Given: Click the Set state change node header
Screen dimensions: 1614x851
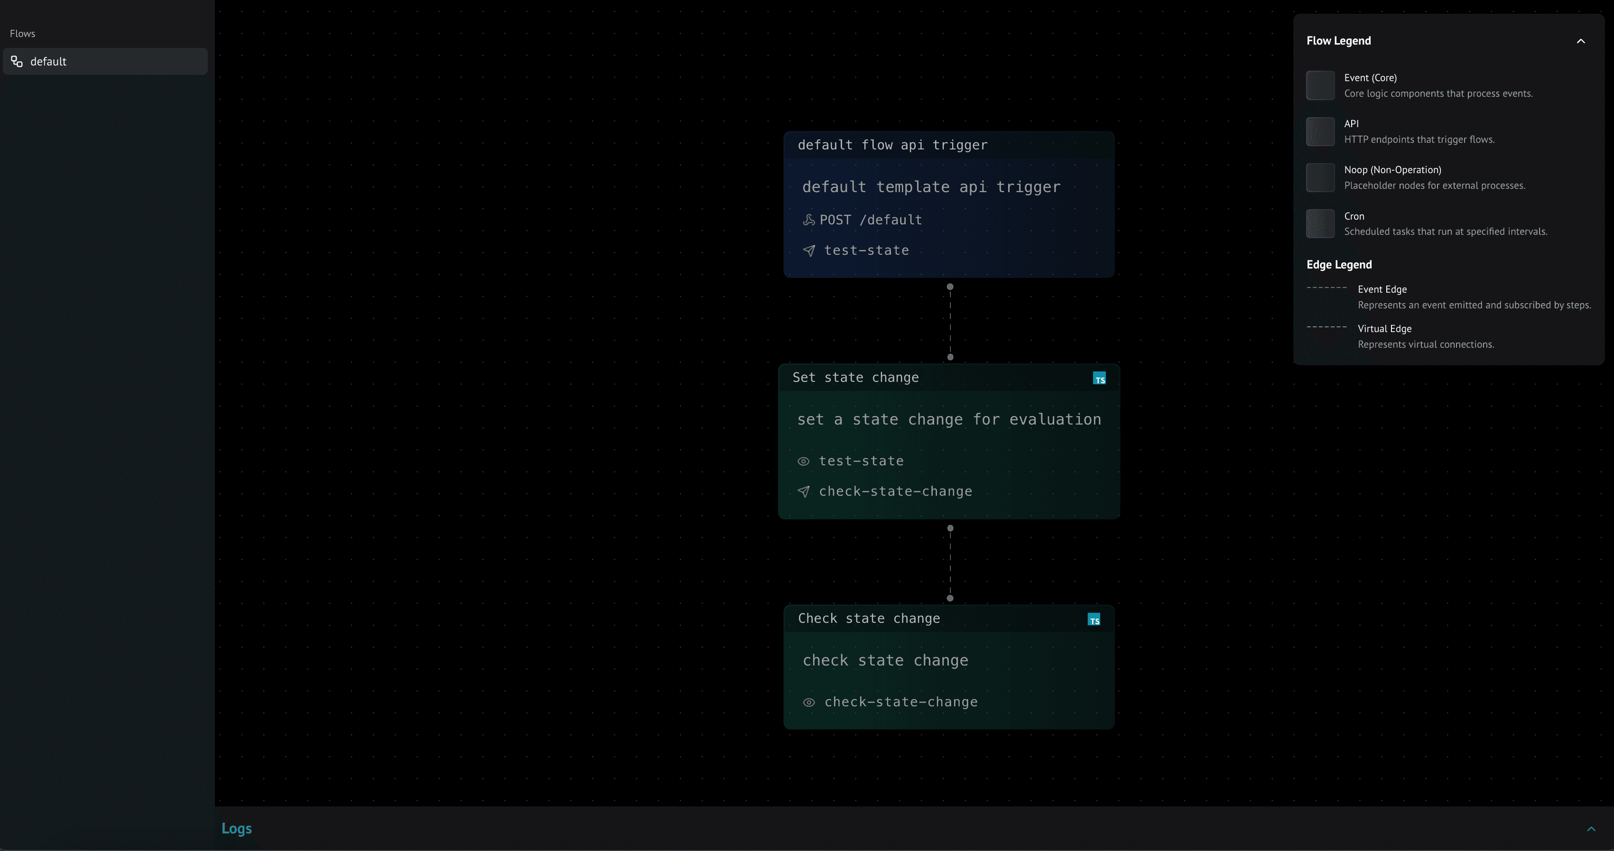Looking at the screenshot, I should point(855,378).
